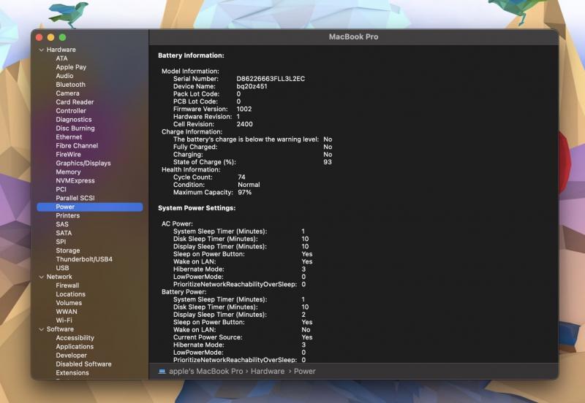Open Card Reader in the sidebar
The image size is (585, 403).
[x=75, y=101]
